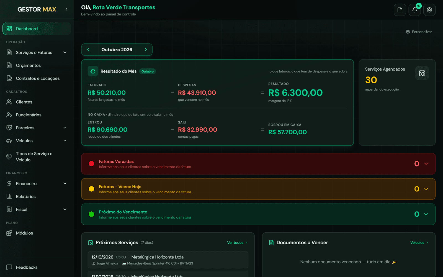443x277 pixels.
Task: Open the notifications bell
Action: coord(414,10)
